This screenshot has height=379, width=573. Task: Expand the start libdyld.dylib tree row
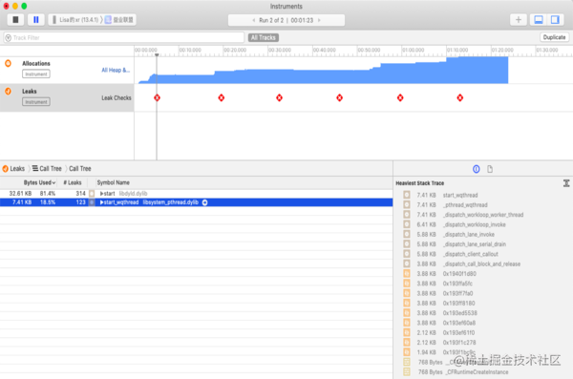[x=101, y=194]
